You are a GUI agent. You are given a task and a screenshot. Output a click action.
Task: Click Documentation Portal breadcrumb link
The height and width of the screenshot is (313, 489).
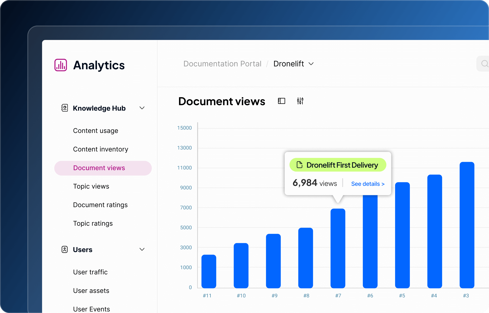click(222, 64)
